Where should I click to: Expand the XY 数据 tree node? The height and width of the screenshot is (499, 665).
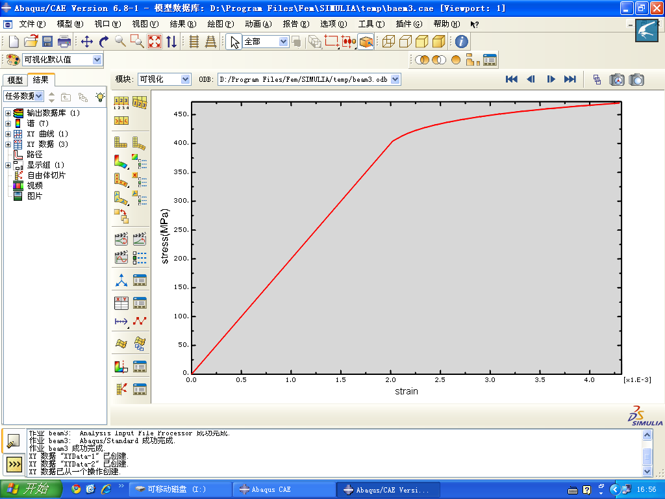[8, 144]
